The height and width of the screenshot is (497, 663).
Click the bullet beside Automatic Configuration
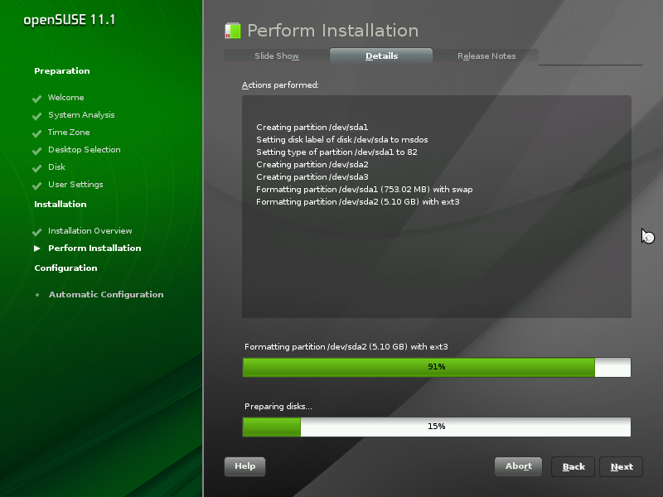point(37,295)
